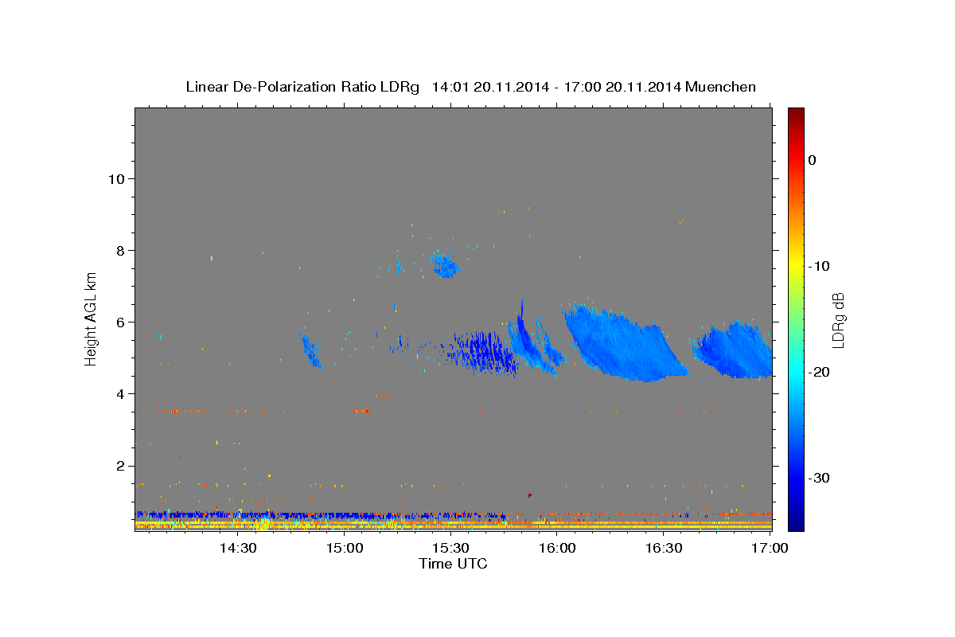Click the dark blue streaked echo near 15:40
The width and height of the screenshot is (955, 637).
point(484,354)
